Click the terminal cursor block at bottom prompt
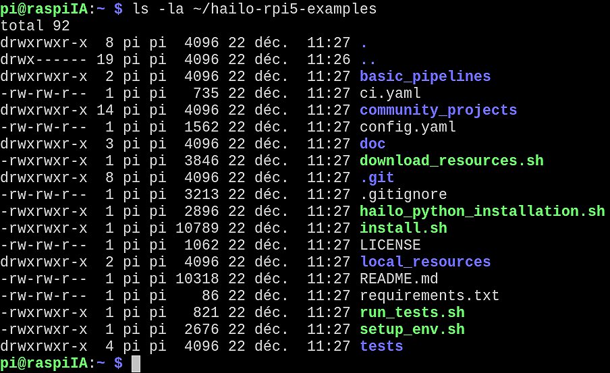Screen dimensions: 610x373 136,364
